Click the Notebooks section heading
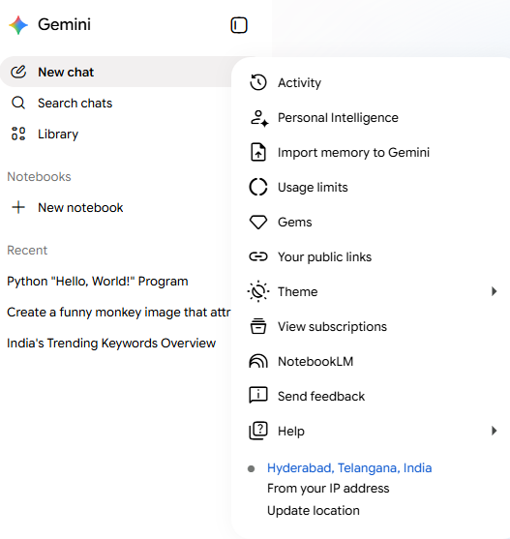This screenshot has width=510, height=539. (x=39, y=177)
